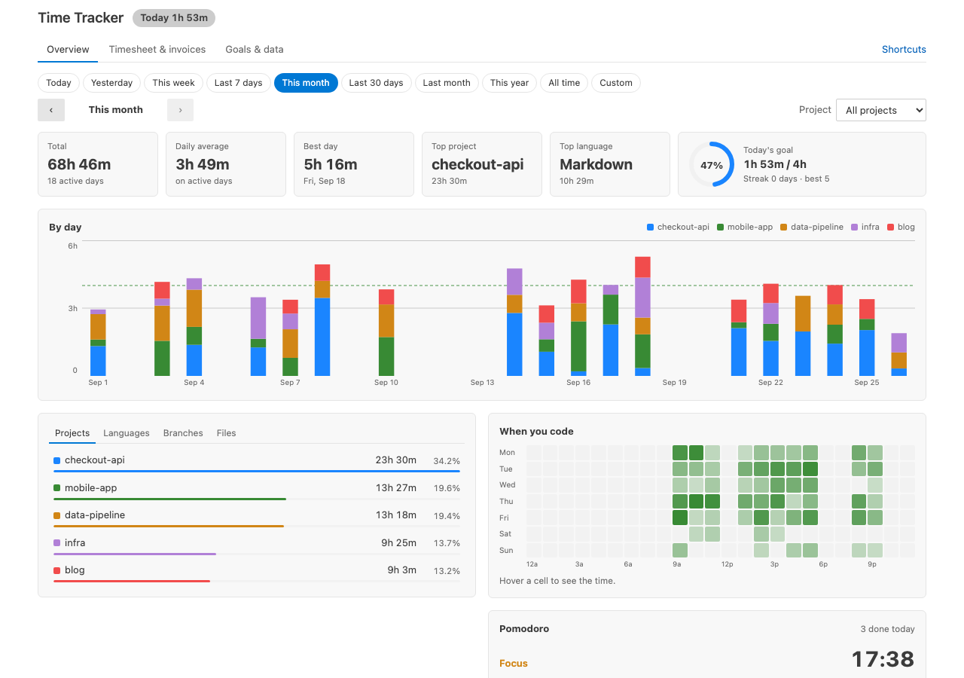Select the infra project row

[257, 545]
